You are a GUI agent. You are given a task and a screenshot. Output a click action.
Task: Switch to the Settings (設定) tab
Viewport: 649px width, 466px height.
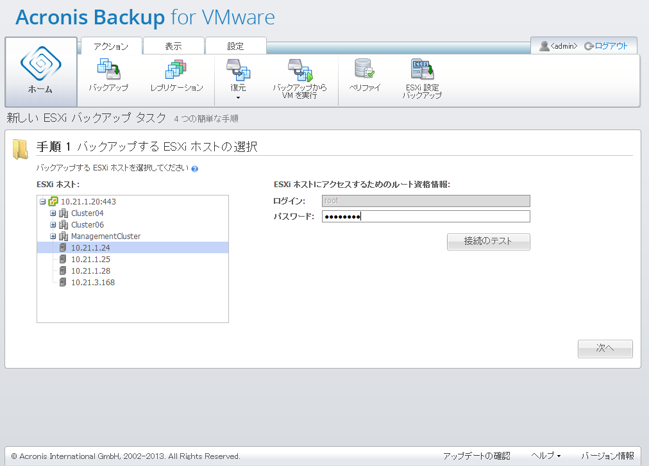coord(235,46)
